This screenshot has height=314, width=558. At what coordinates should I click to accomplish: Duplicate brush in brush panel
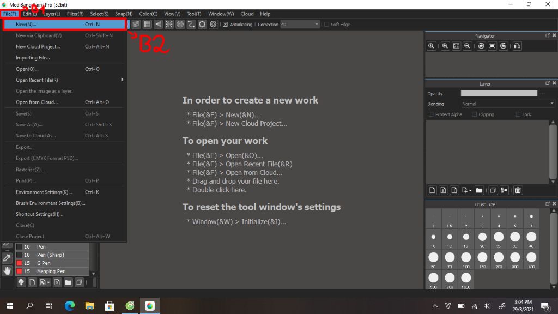coord(80,282)
